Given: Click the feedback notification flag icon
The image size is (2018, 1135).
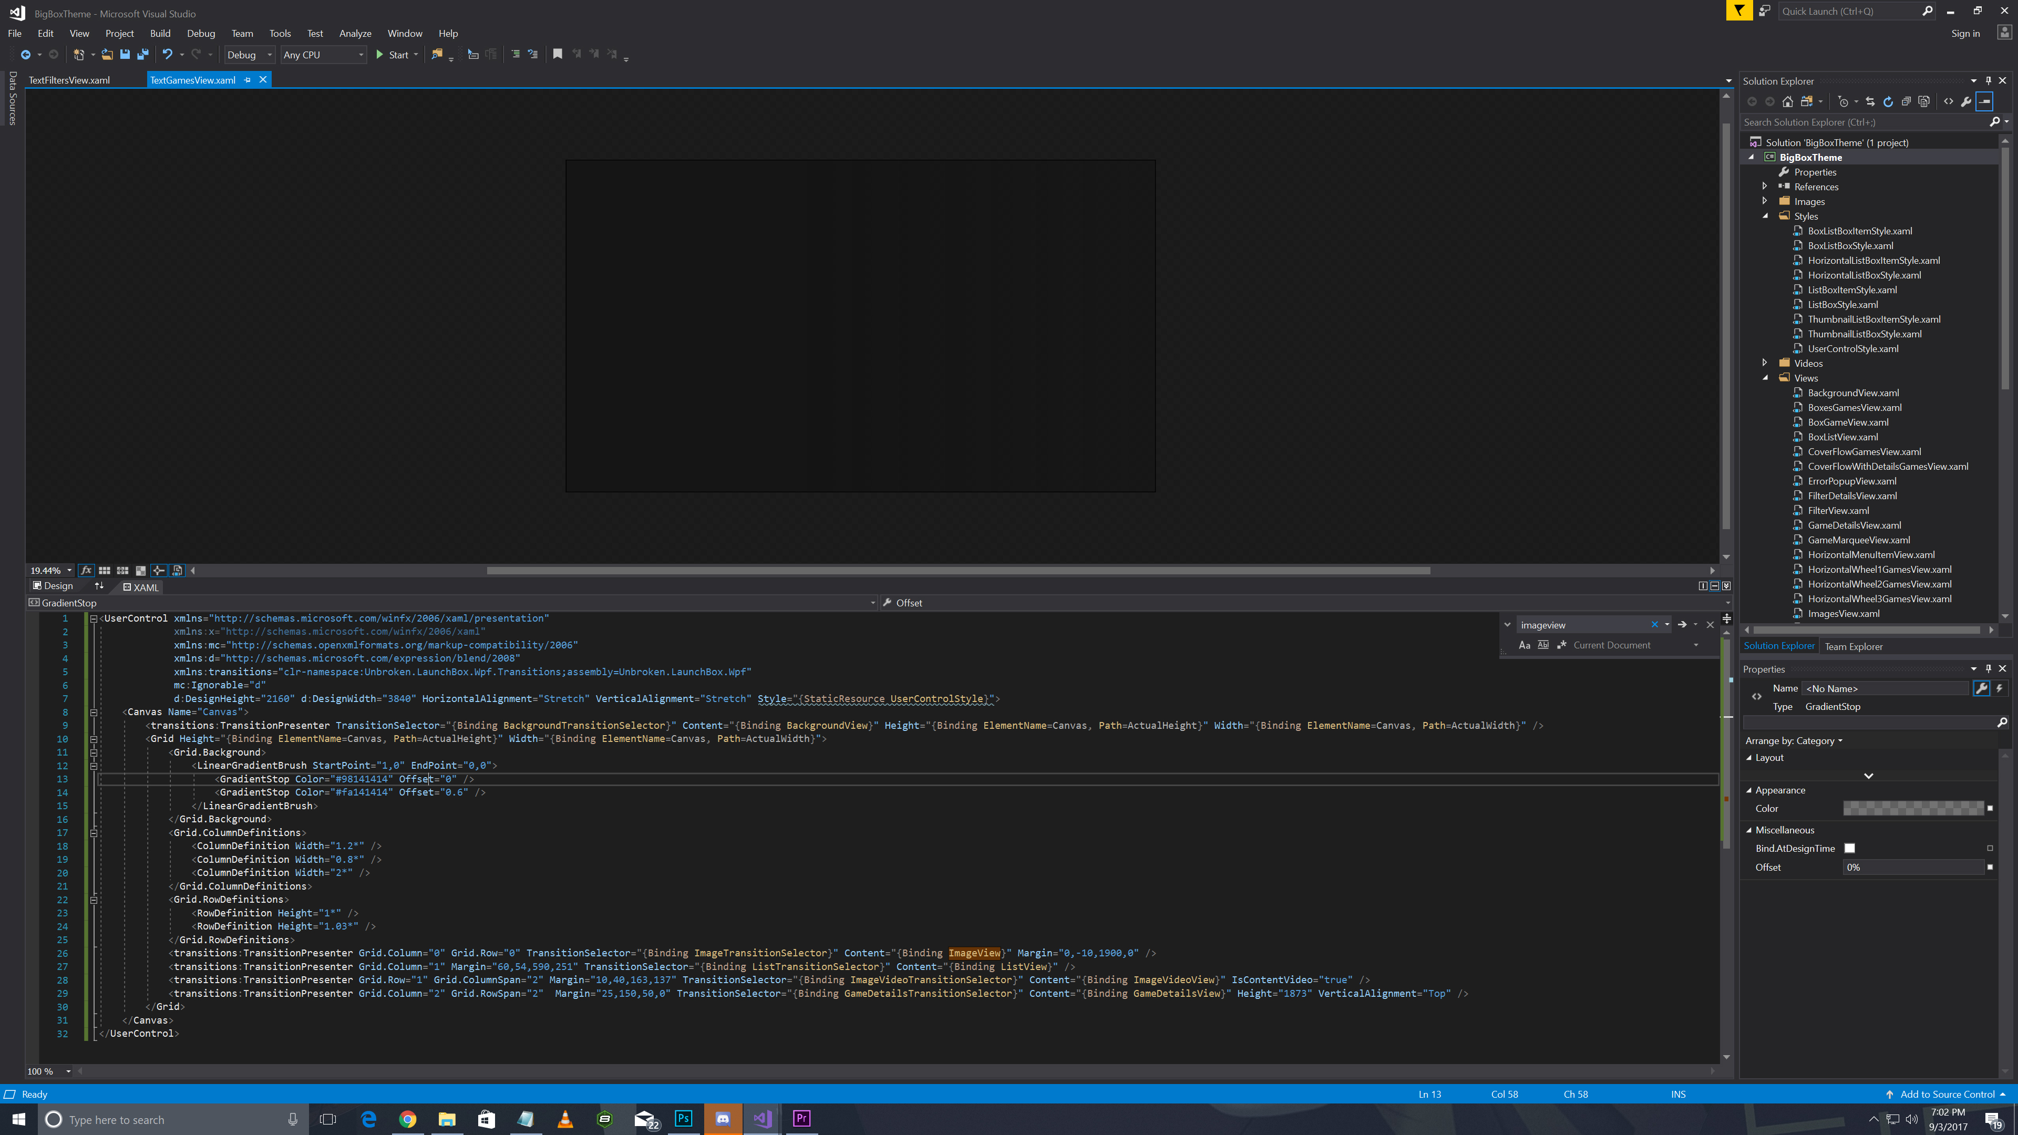Looking at the screenshot, I should (1739, 10).
